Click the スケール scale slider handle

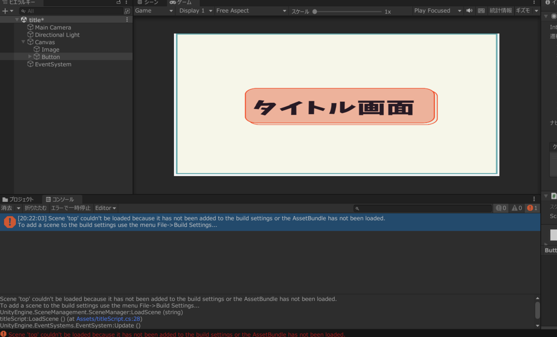315,12
